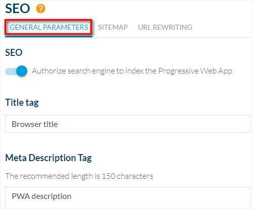
Task: Click the 'PWA description' placeholder text
Action: tap(41, 196)
